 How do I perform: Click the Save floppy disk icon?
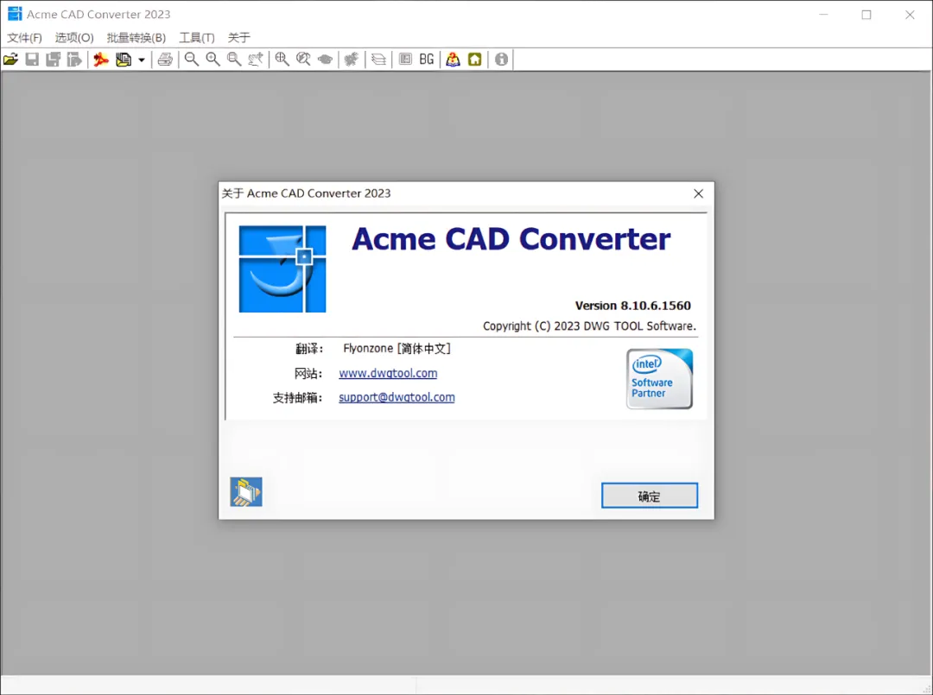point(32,60)
